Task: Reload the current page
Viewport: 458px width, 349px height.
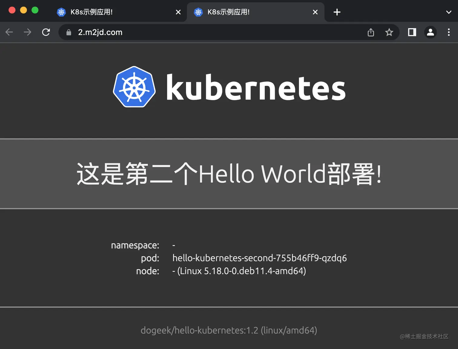Action: pos(46,32)
